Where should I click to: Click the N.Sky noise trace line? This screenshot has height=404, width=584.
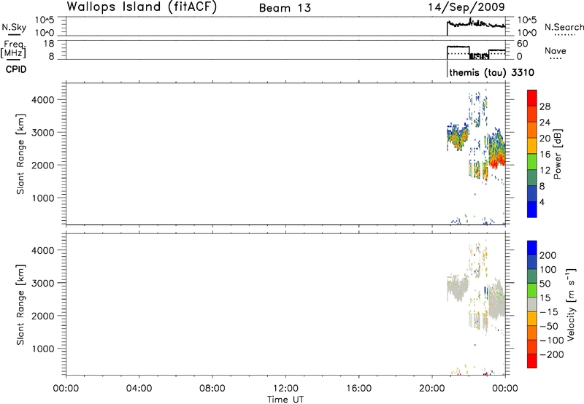[x=476, y=24]
